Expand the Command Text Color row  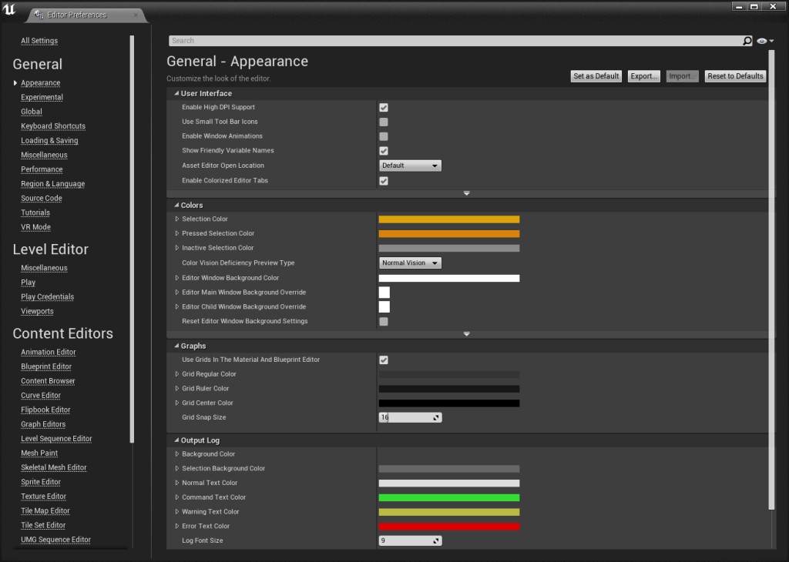coord(176,497)
